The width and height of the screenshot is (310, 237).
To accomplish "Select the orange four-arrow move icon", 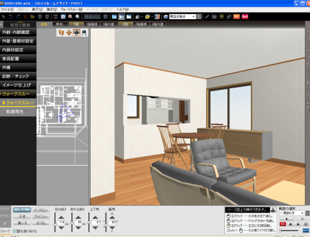I will 69,33.
